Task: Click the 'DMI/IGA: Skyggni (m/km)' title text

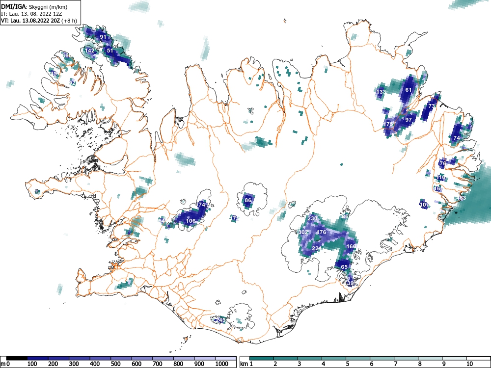Action: (x=34, y=6)
